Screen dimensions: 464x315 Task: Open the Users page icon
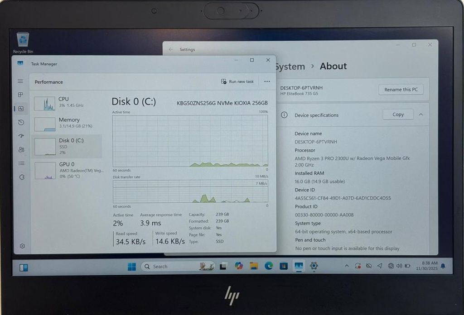click(x=21, y=149)
